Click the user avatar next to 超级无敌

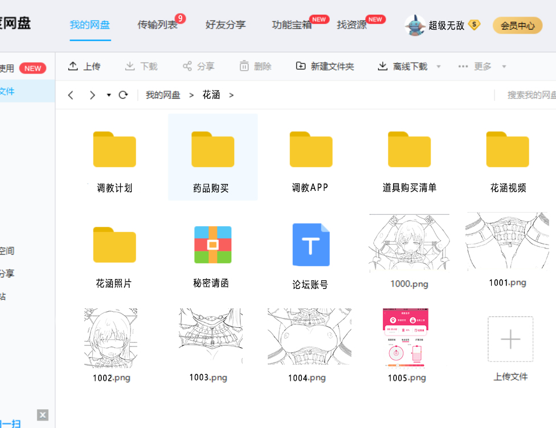point(414,25)
